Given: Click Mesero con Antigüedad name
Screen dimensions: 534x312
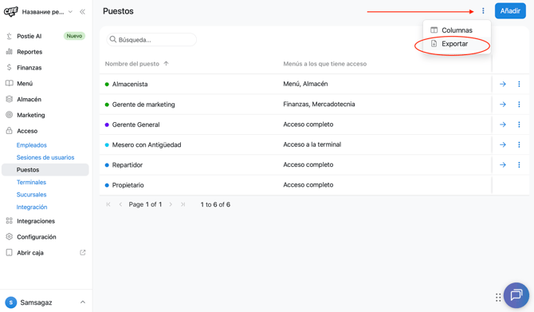Looking at the screenshot, I should (147, 144).
